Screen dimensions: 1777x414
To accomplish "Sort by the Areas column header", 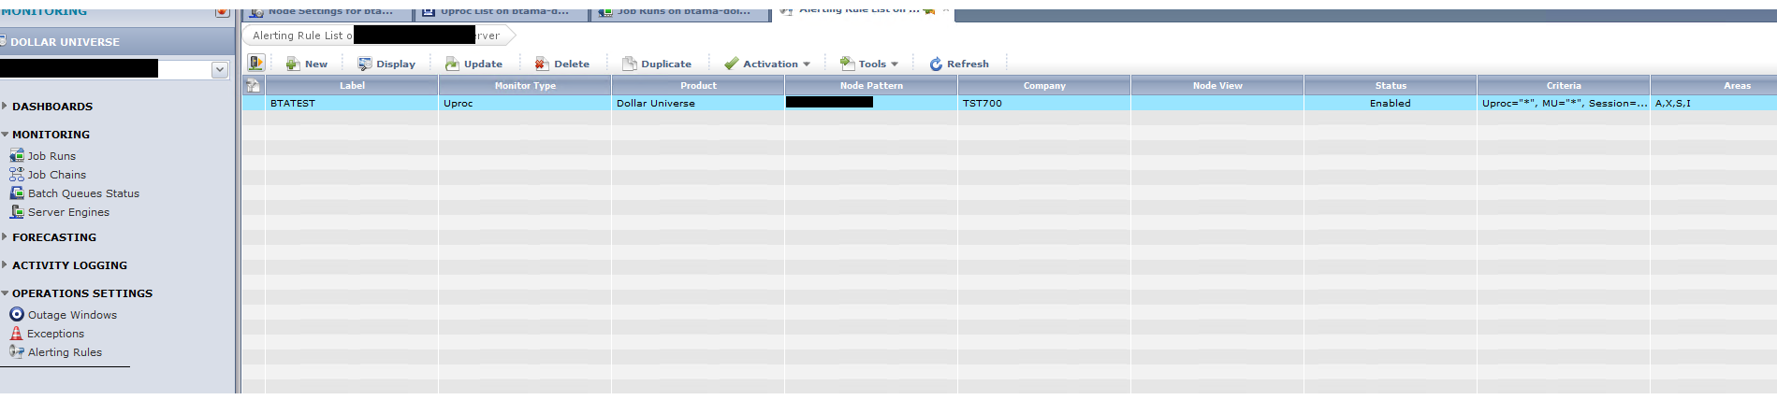I will tap(1714, 85).
